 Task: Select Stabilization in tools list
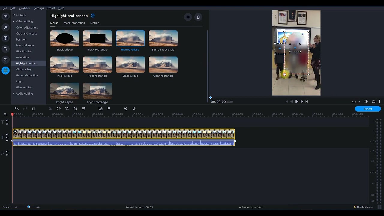(24, 51)
